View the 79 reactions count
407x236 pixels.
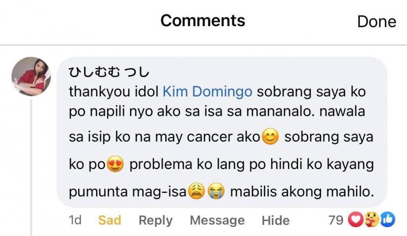[x=336, y=220]
